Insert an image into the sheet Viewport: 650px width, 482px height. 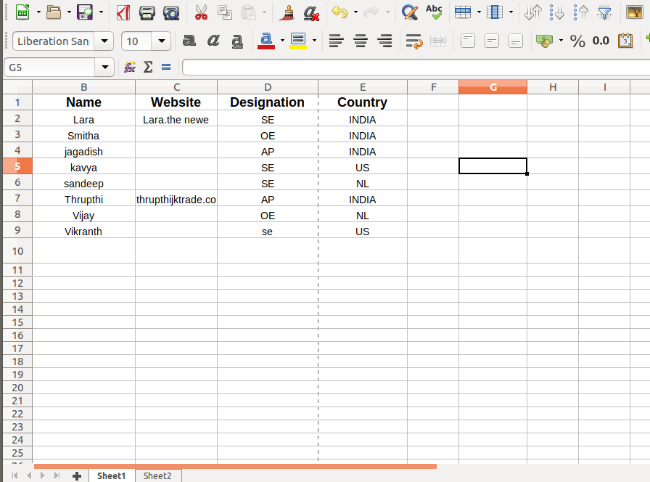tap(635, 12)
